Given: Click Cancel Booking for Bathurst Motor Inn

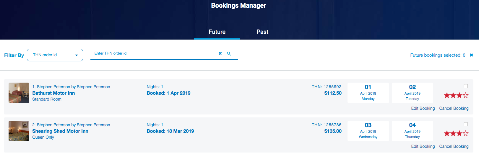Looking at the screenshot, I should 454,108.
